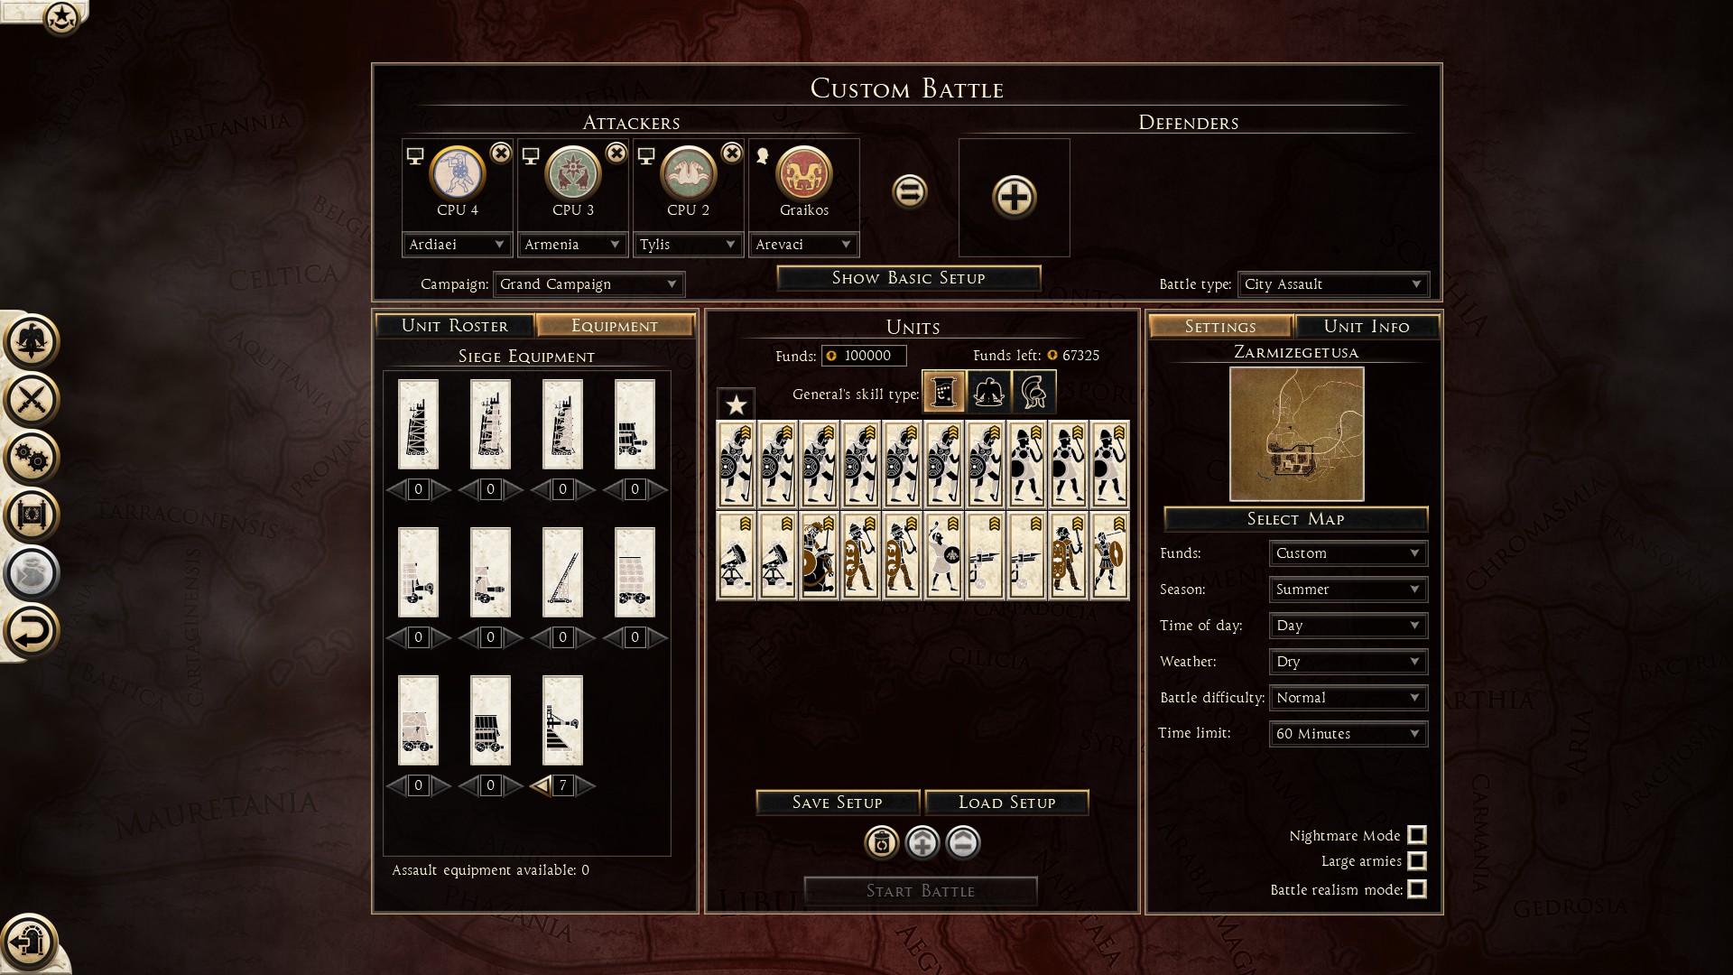Enable Battle realism mode checkbox
The image size is (1733, 975).
(1417, 889)
